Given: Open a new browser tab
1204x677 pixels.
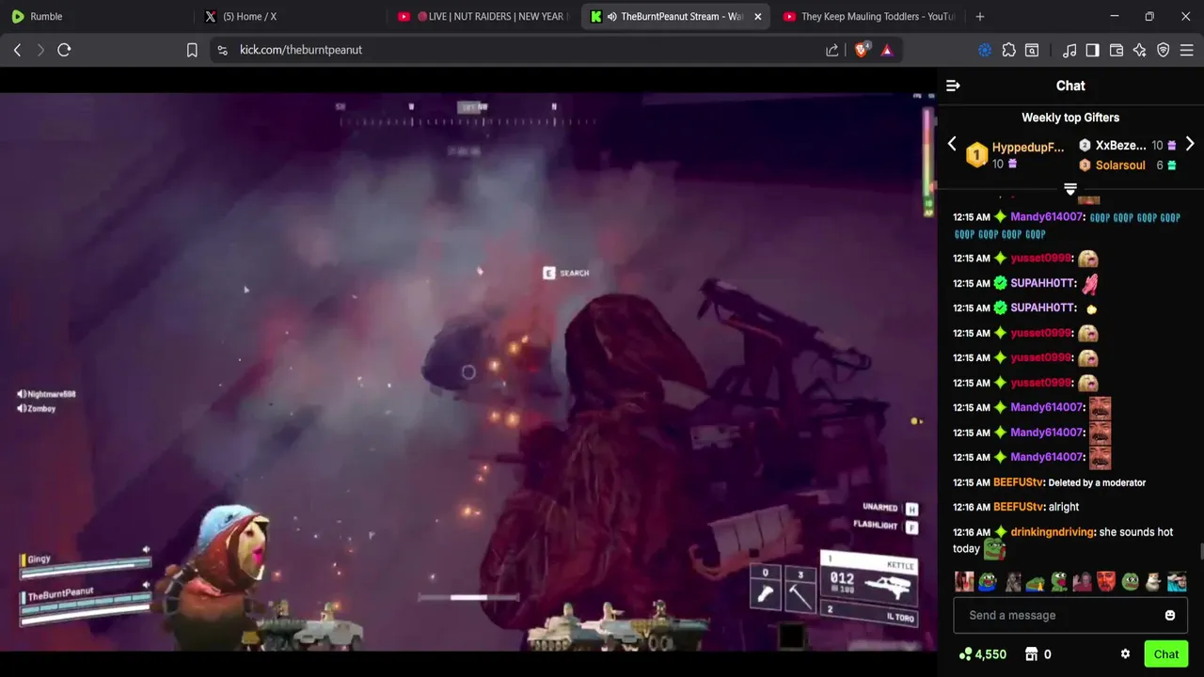Looking at the screenshot, I should pos(980,16).
